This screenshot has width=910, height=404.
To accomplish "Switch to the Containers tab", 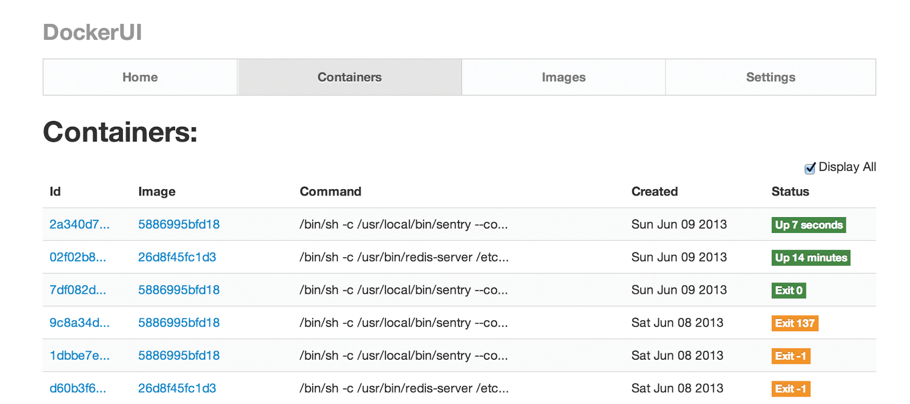I will [x=349, y=77].
